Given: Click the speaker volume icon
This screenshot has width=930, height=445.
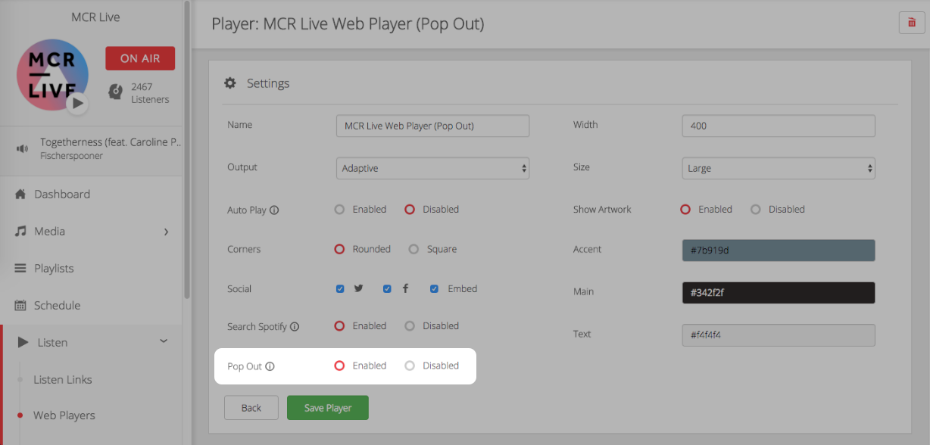Looking at the screenshot, I should coord(22,148).
